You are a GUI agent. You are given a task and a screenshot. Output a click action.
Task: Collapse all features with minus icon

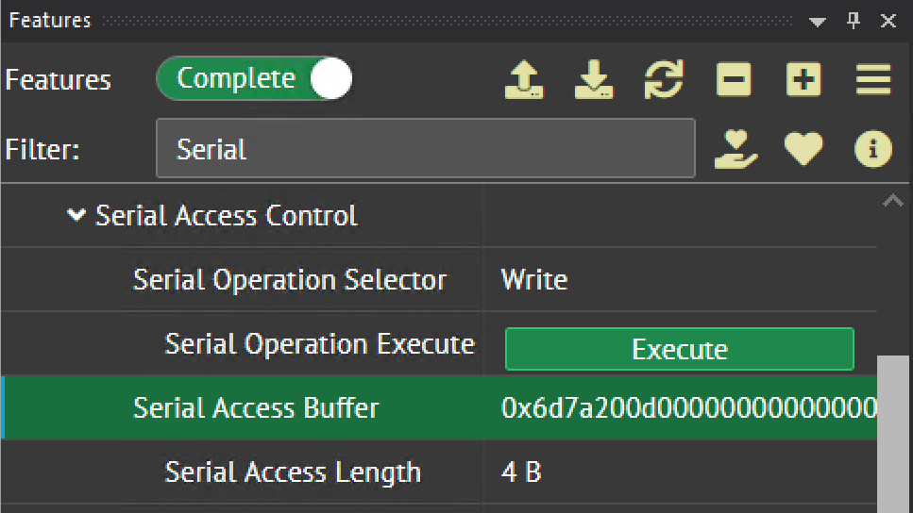(x=734, y=81)
